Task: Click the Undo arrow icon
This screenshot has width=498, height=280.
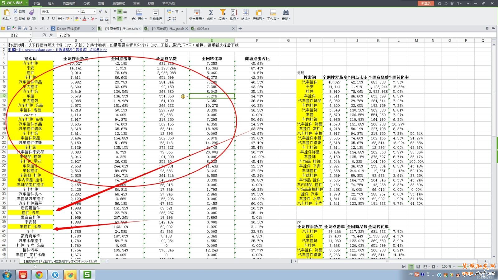Action: pyautogui.click(x=36, y=28)
